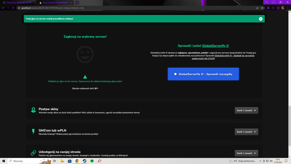Dismiss the green vote confirmation banner
This screenshot has height=164, width=291.
click(260, 19)
